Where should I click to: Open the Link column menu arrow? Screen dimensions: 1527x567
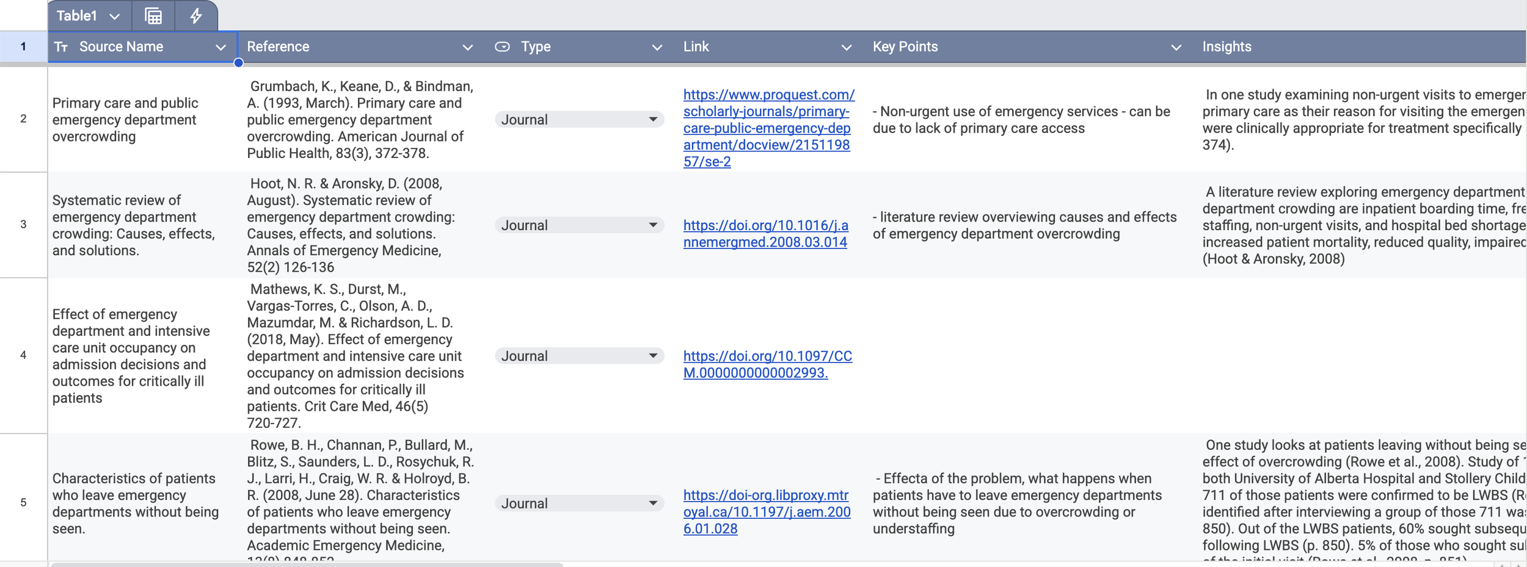(x=847, y=48)
